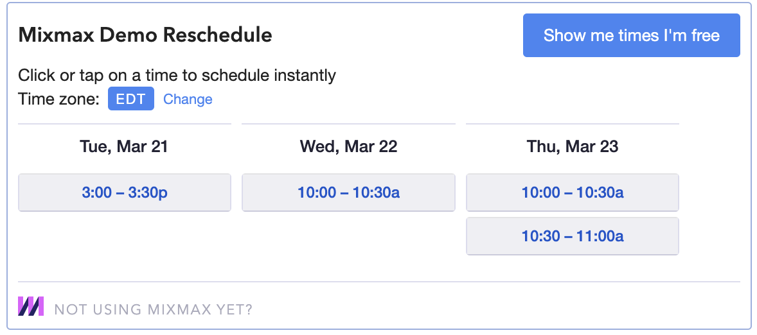
Task: Click the Change time zone link
Action: coord(188,99)
